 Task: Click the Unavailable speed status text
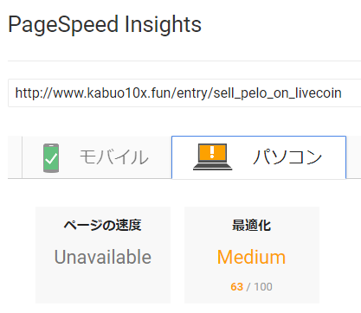(103, 257)
